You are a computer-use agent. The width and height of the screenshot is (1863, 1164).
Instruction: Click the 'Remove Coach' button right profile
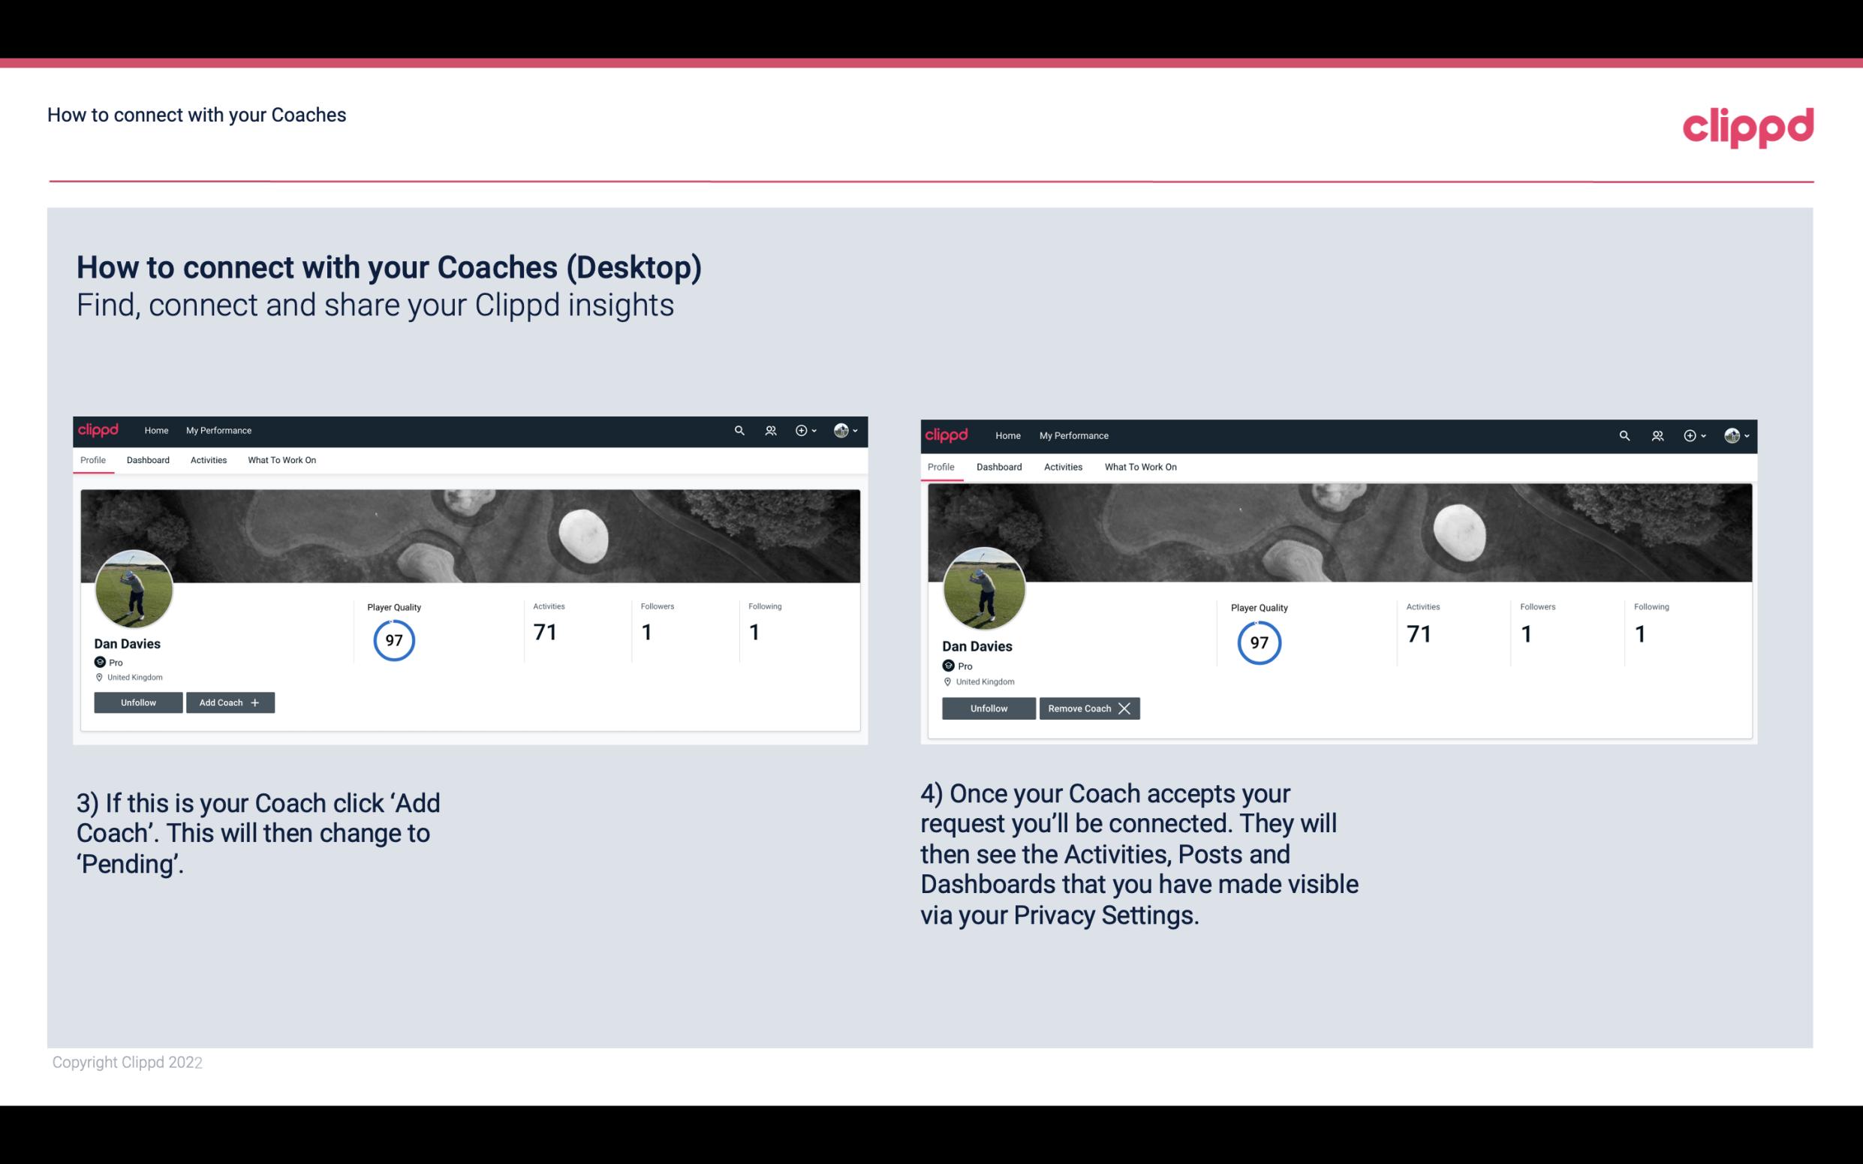[x=1089, y=708]
